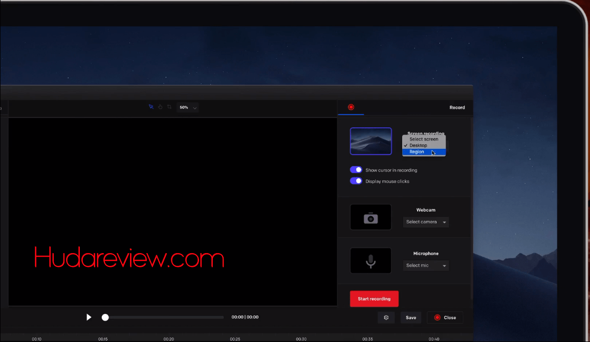
Task: Click the microphone preview icon
Action: [370, 260]
